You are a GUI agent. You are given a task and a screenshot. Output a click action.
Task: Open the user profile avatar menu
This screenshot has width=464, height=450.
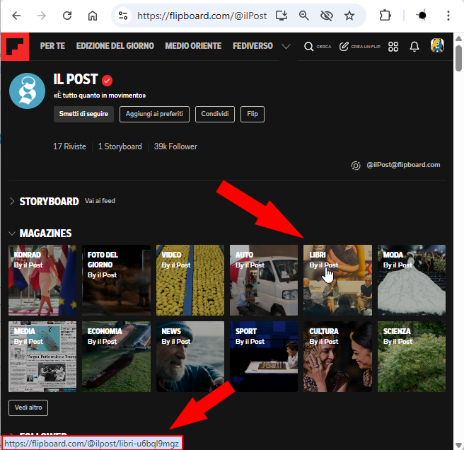click(x=437, y=45)
